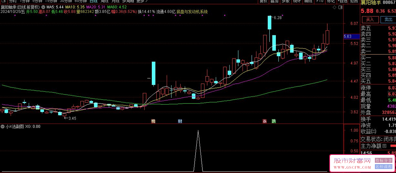Click the 最高 price row
Image resolution: width=396 pixels, height=173 pixels.
point(378,94)
